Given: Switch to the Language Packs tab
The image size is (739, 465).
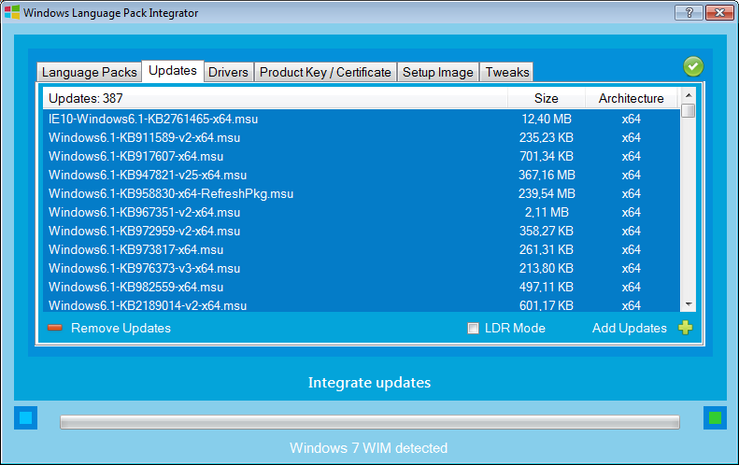Looking at the screenshot, I should coord(89,72).
